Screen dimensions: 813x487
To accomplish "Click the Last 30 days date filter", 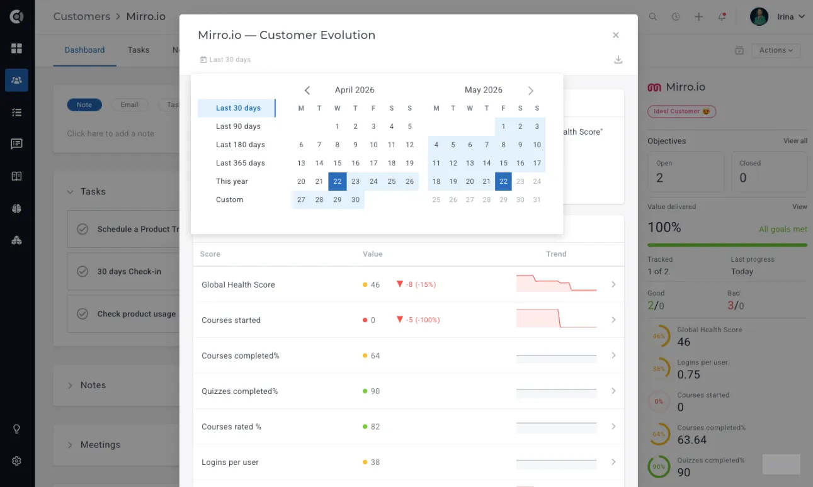I will click(225, 60).
